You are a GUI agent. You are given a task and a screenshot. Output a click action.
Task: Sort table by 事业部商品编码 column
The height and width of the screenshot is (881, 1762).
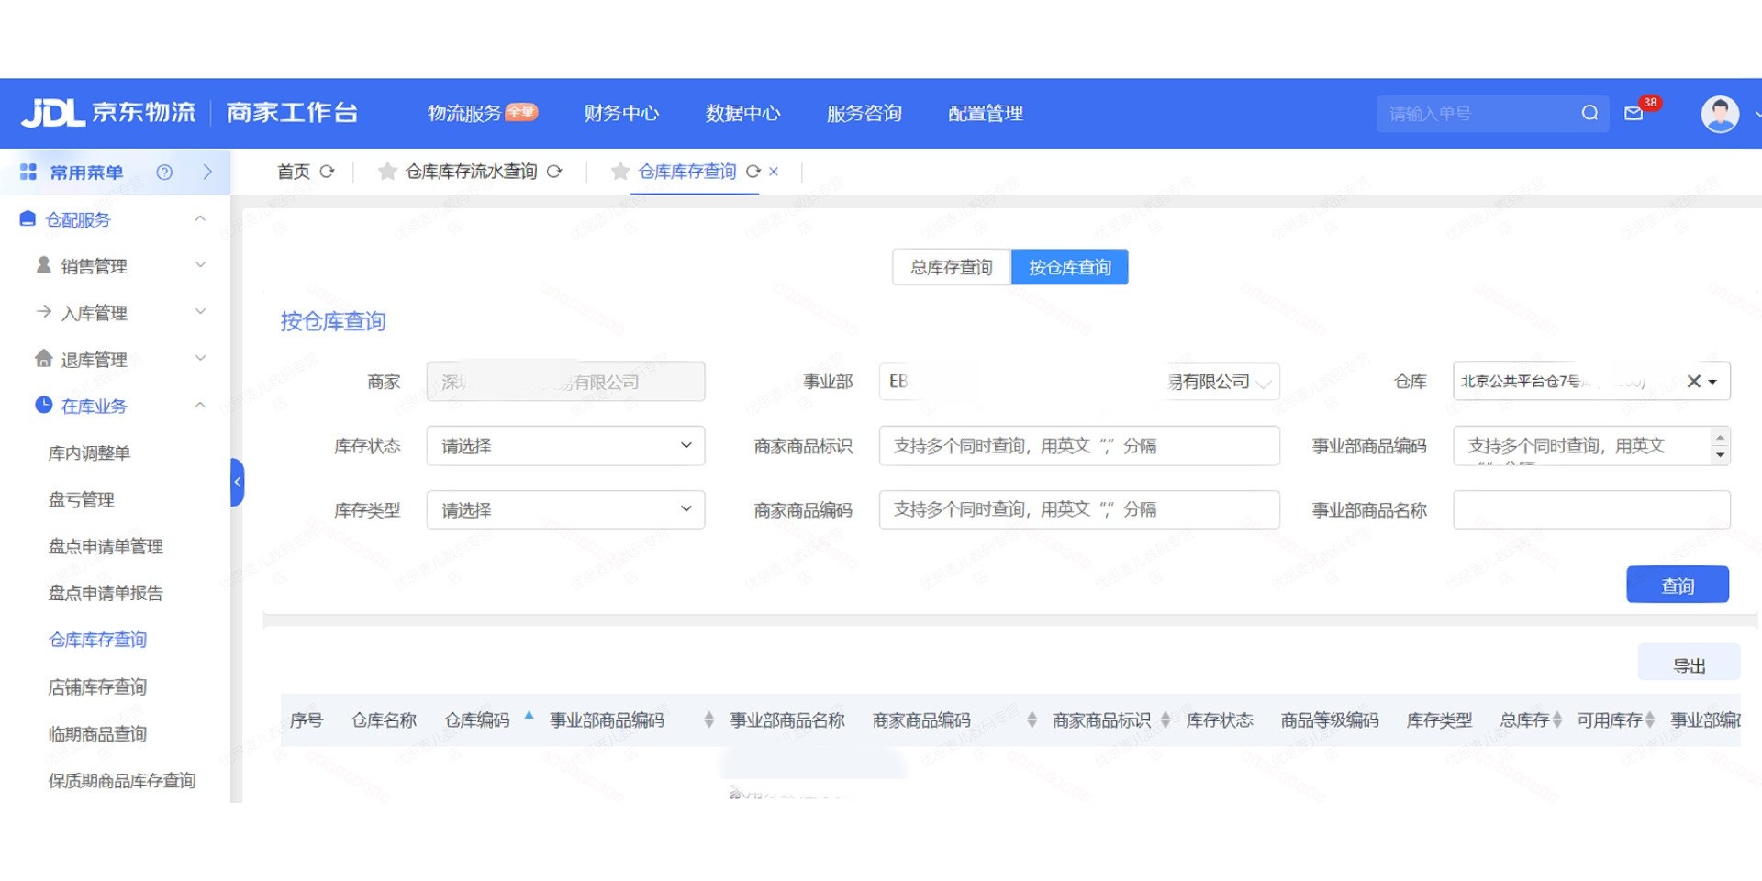[x=708, y=720]
